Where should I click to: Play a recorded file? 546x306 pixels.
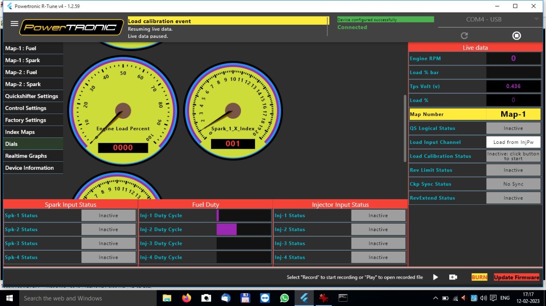[435, 277]
